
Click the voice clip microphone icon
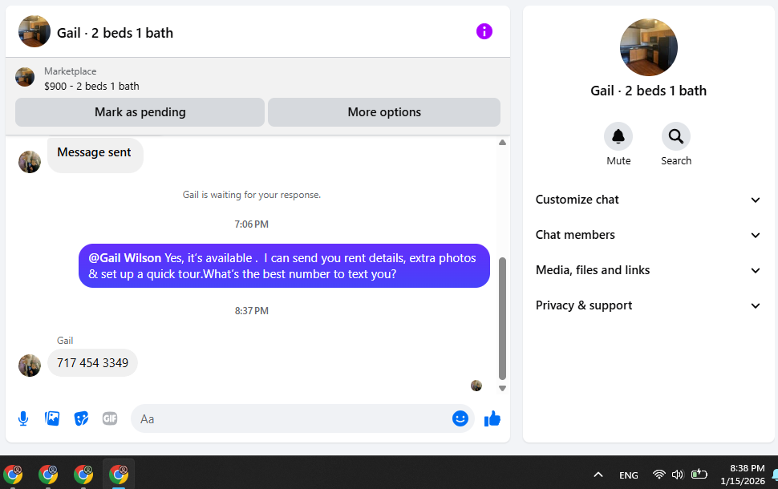pyautogui.click(x=23, y=418)
